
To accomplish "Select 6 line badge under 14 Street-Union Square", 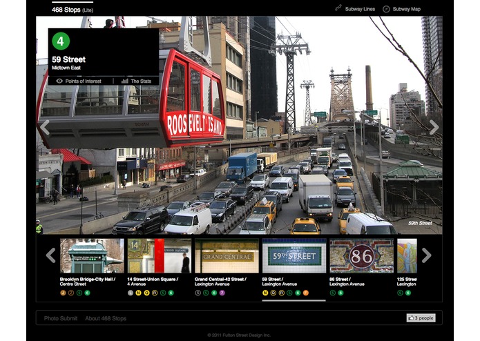I will coord(171,293).
